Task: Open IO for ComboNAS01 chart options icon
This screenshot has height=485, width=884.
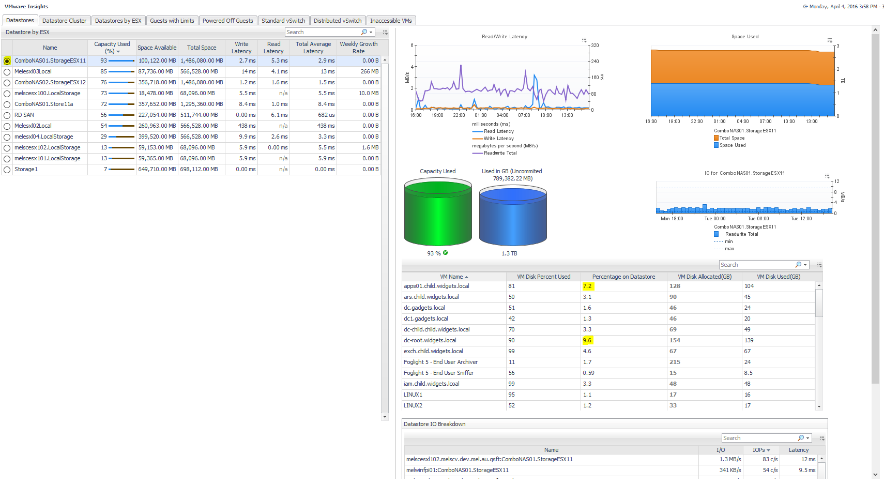Action: (827, 176)
